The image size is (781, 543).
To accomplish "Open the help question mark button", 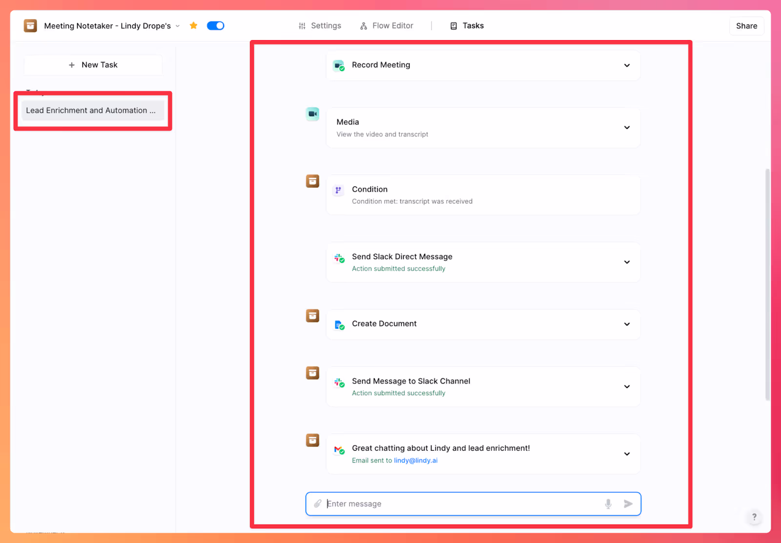I will click(754, 517).
